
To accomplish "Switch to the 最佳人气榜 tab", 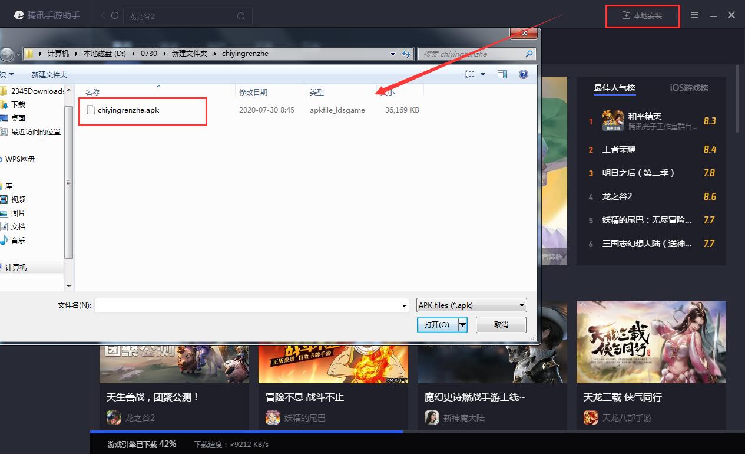I will [x=614, y=88].
